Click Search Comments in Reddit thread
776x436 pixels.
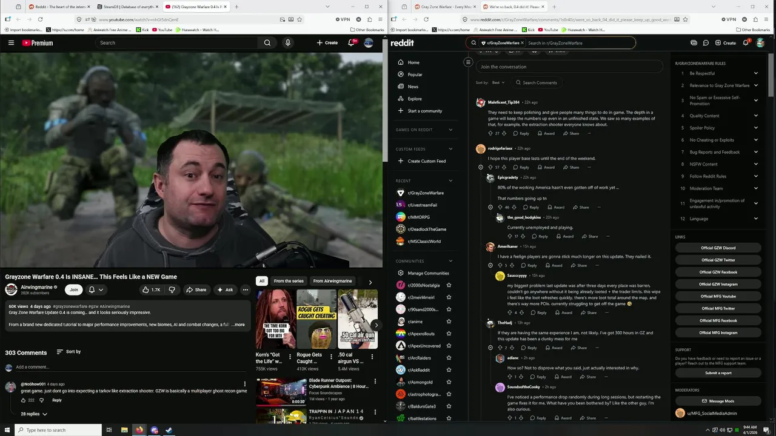pos(536,82)
